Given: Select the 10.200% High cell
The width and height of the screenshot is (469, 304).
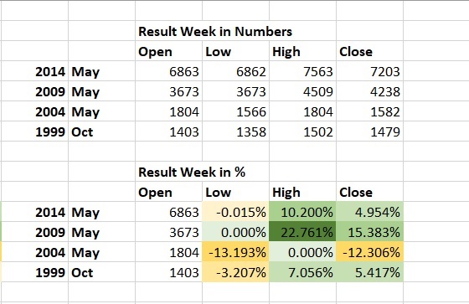Looking at the screenshot, I should [302, 212].
